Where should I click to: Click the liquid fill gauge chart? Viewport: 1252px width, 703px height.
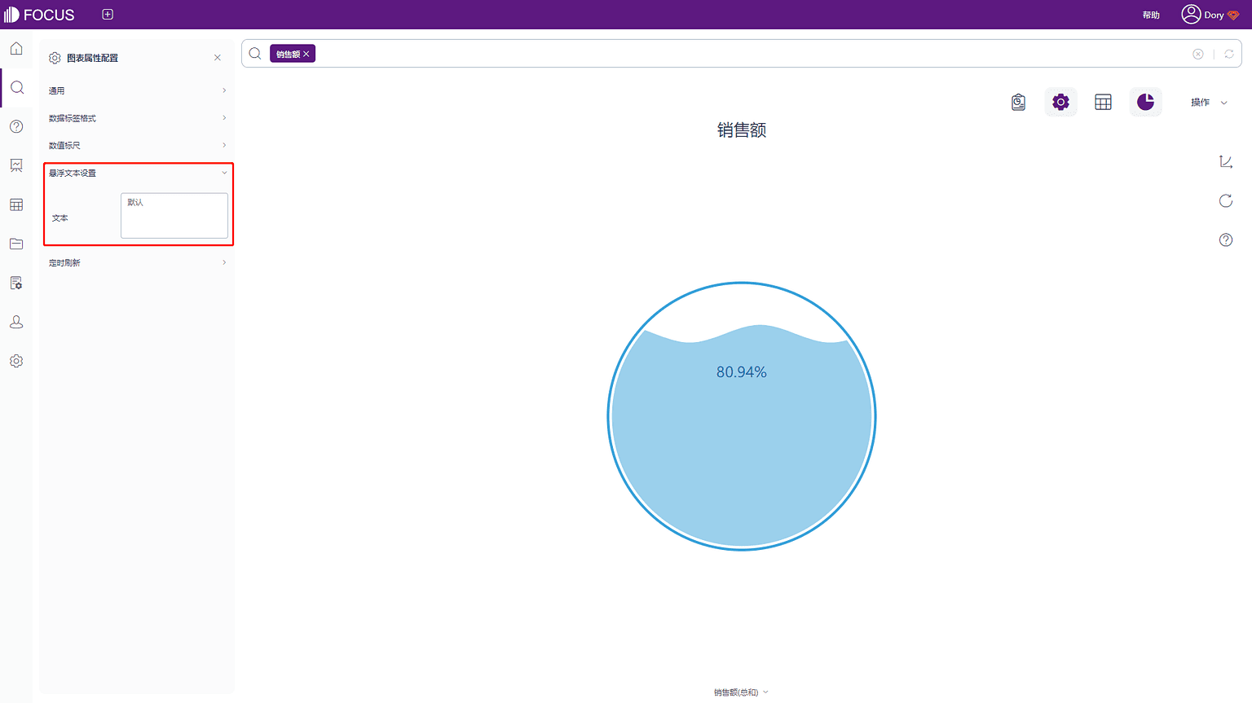742,416
